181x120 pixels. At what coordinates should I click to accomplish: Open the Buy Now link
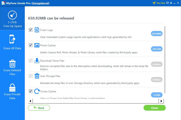tap(161, 3)
